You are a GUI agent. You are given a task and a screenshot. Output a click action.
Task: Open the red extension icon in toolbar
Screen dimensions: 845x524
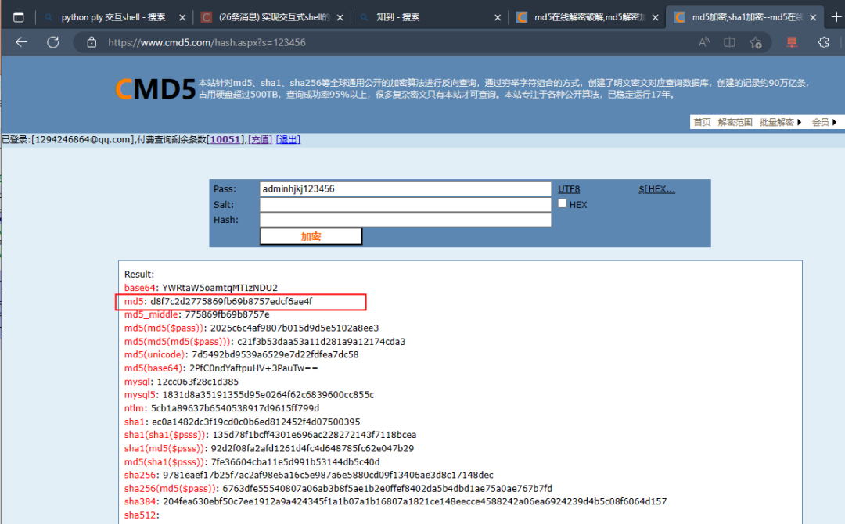[792, 42]
